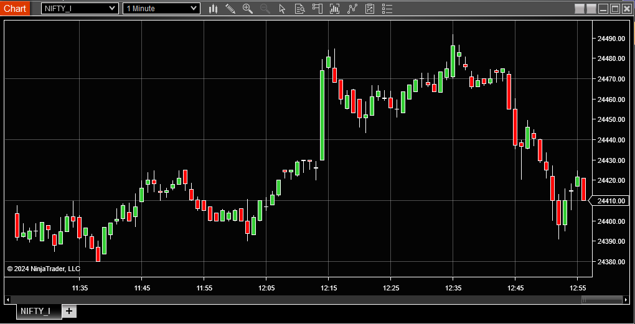Click the 11:55 time axis label
The height and width of the screenshot is (324, 635).
coord(204,289)
